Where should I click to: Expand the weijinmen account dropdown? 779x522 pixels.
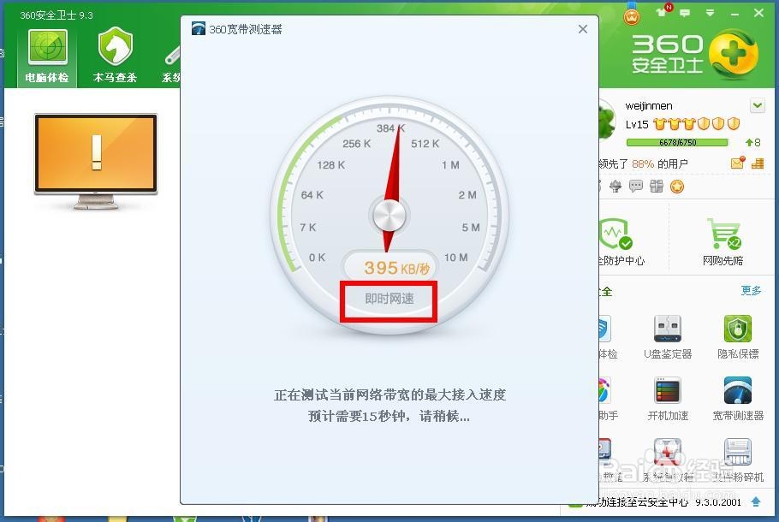coord(757,105)
